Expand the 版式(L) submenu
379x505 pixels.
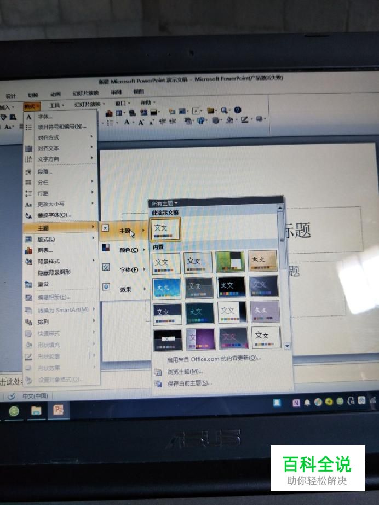(x=60, y=239)
